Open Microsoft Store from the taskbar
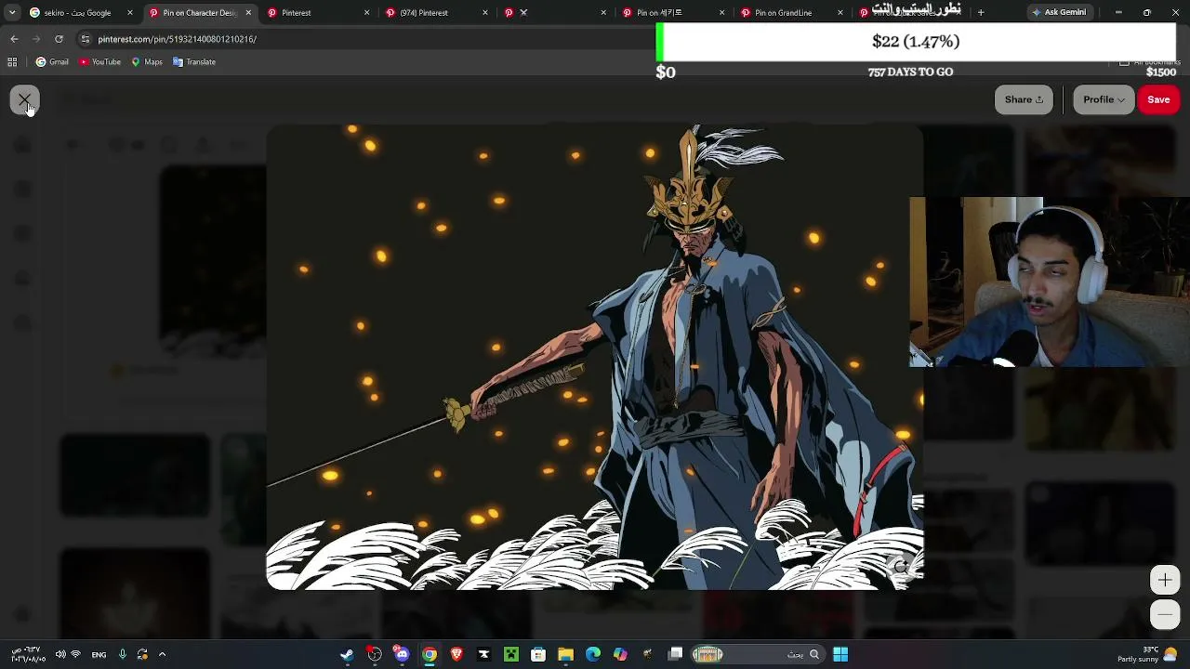 [538, 654]
